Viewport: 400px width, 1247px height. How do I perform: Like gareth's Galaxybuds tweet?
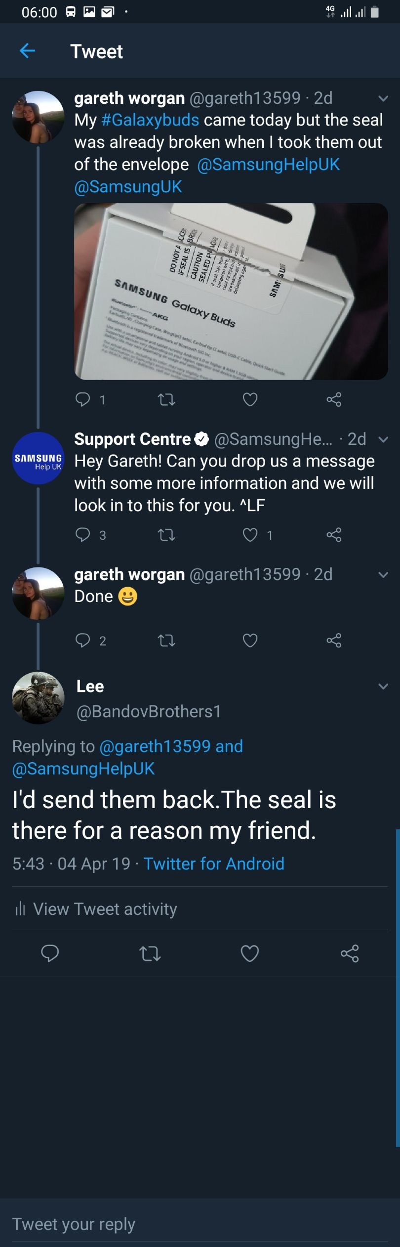pos(250,399)
